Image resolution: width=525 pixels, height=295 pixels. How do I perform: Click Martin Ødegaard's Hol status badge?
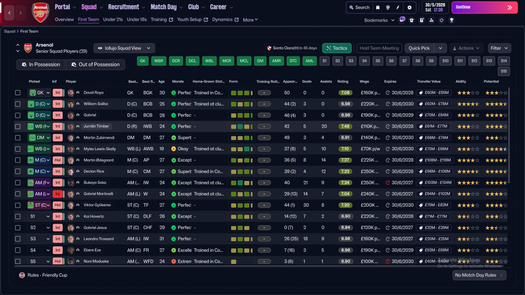point(58,160)
